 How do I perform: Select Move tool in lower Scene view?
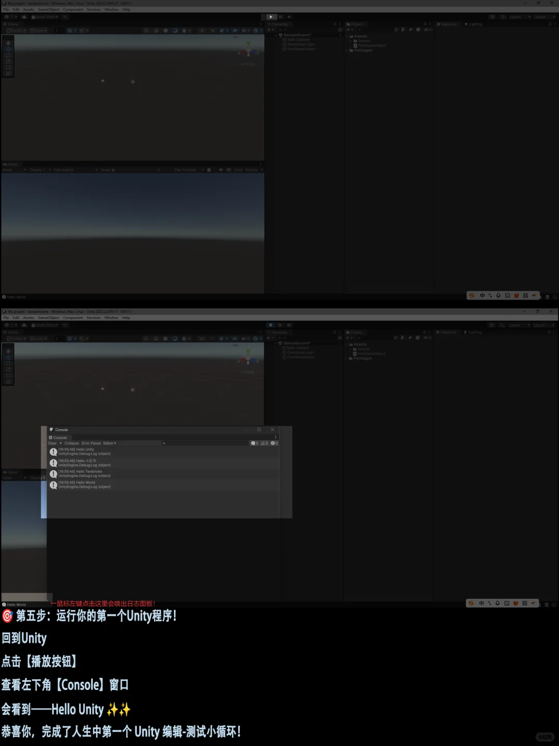(8, 357)
